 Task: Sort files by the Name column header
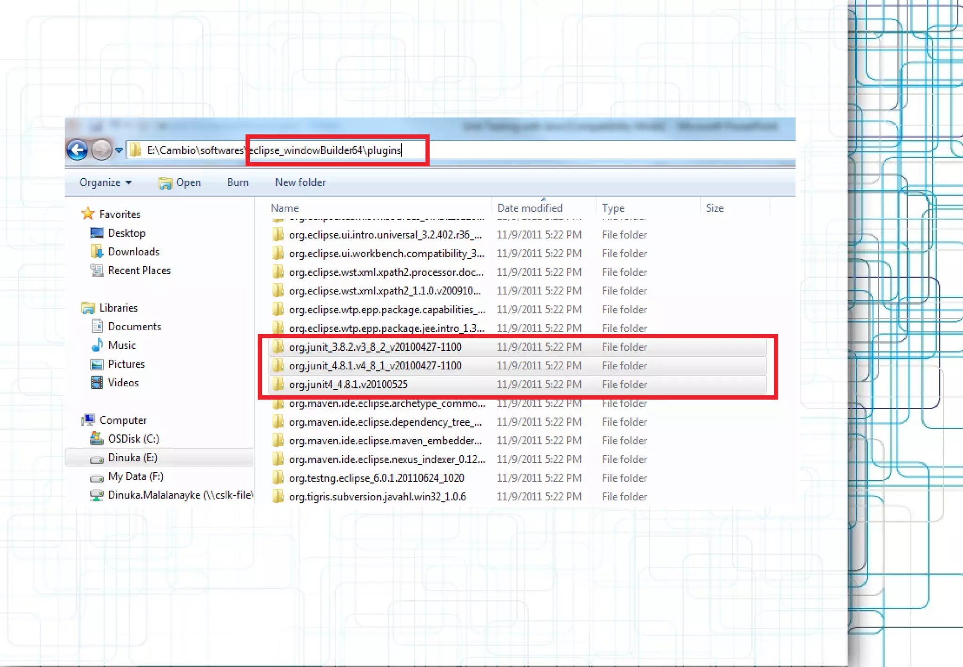[285, 208]
